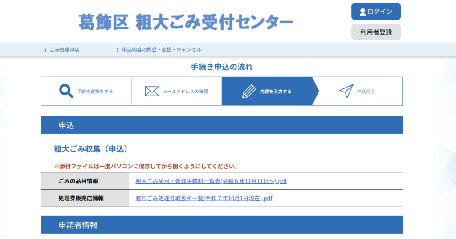Click the 処理券販売店情報 table label cell
The width and height of the screenshot is (456, 239).
tap(81, 198)
